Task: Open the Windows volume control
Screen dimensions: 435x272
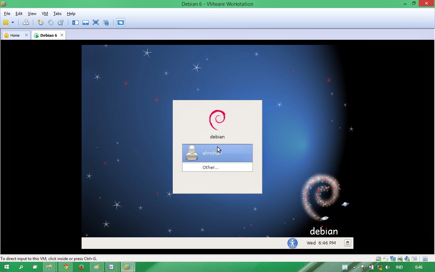Action: click(388, 267)
